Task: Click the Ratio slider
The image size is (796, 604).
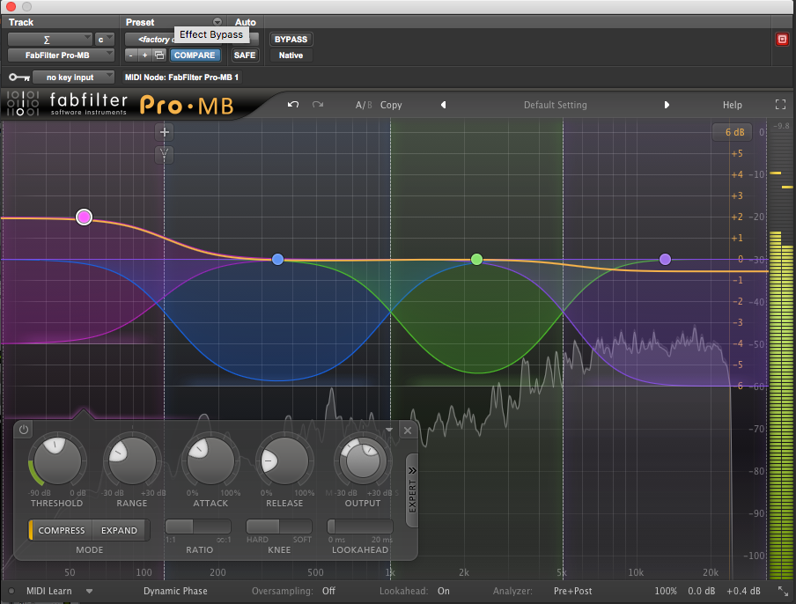Action: click(x=198, y=527)
